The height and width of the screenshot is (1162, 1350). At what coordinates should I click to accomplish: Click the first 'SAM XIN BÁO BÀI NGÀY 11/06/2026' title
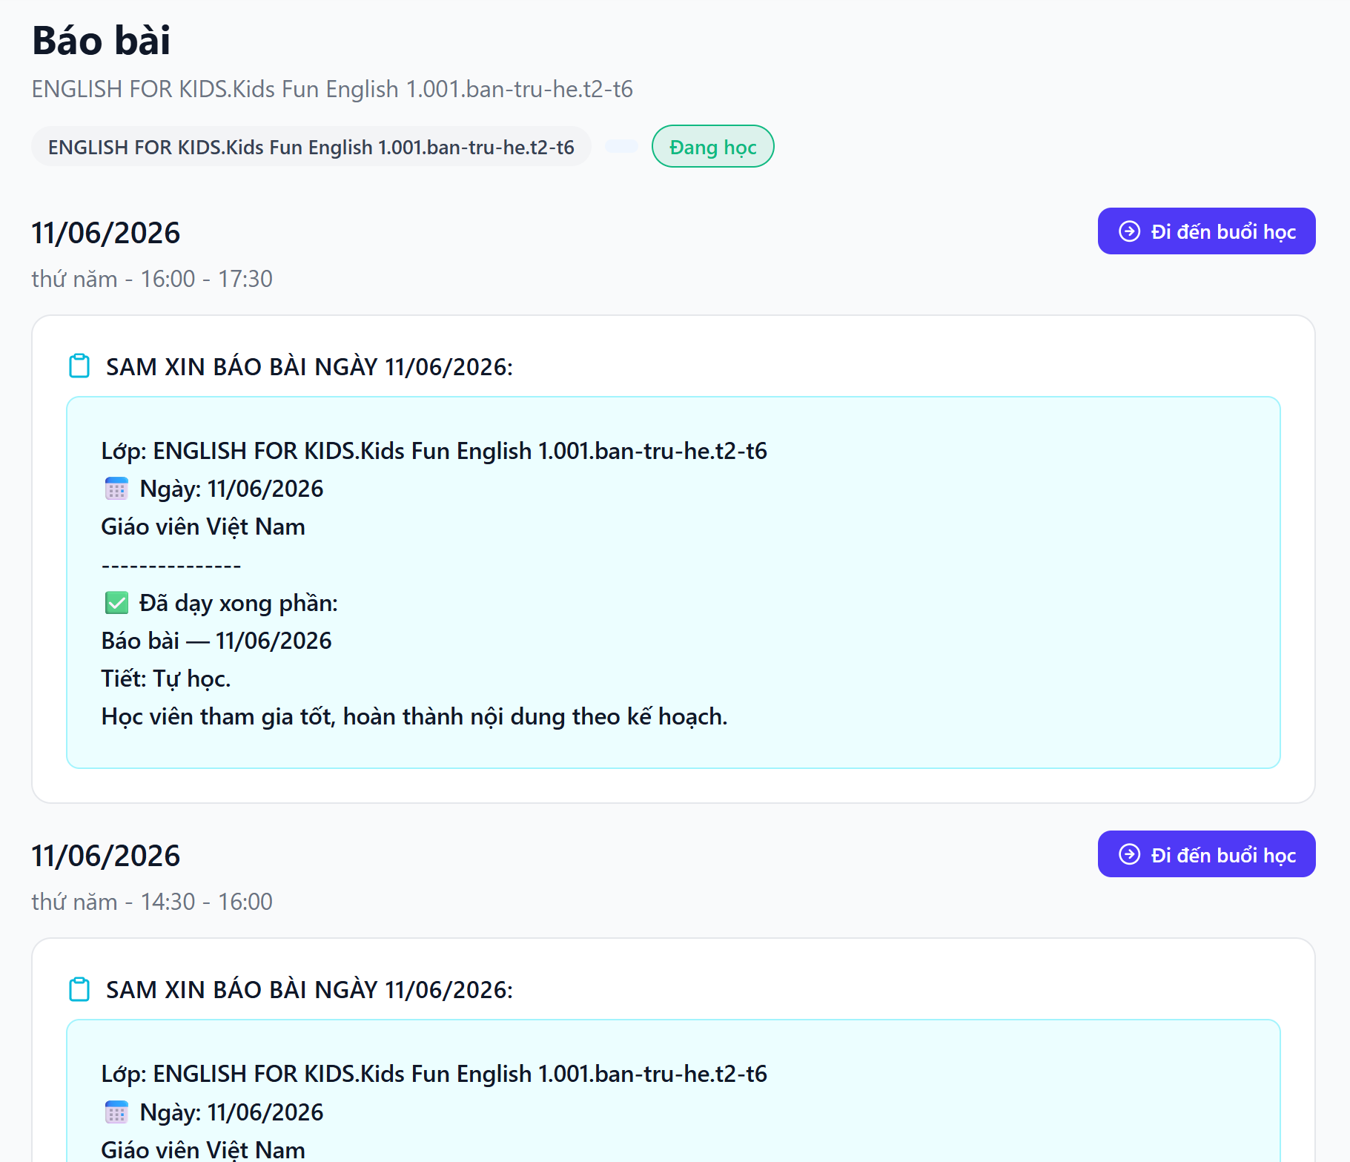point(309,366)
